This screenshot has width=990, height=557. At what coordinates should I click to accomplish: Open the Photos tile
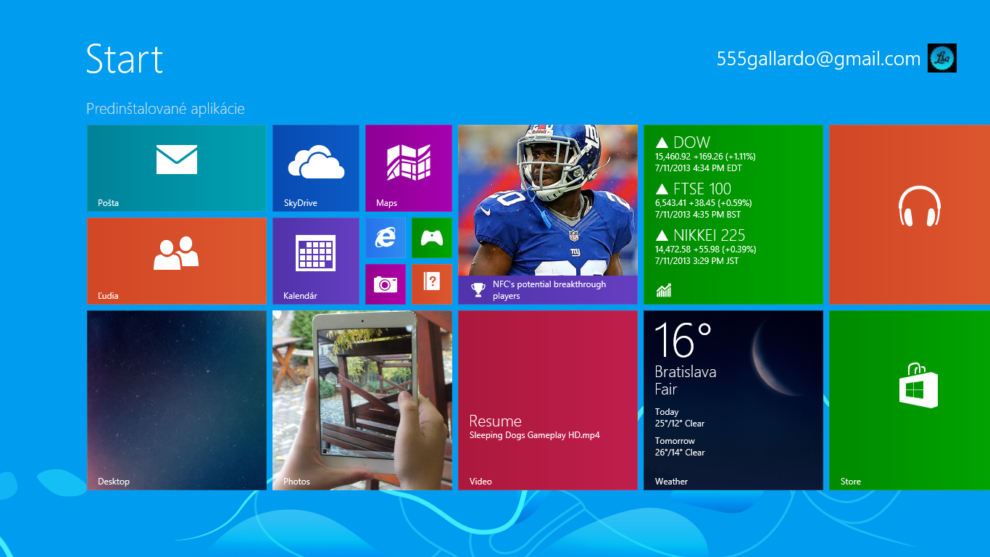pos(362,400)
